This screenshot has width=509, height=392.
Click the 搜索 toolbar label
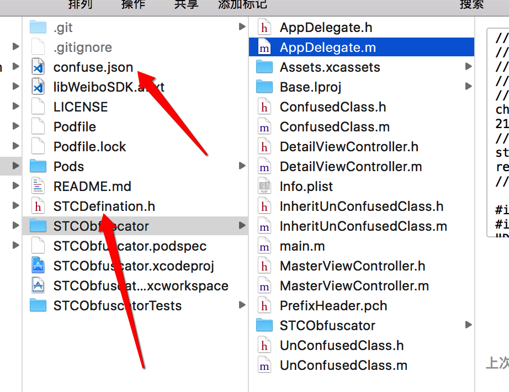pos(472,4)
